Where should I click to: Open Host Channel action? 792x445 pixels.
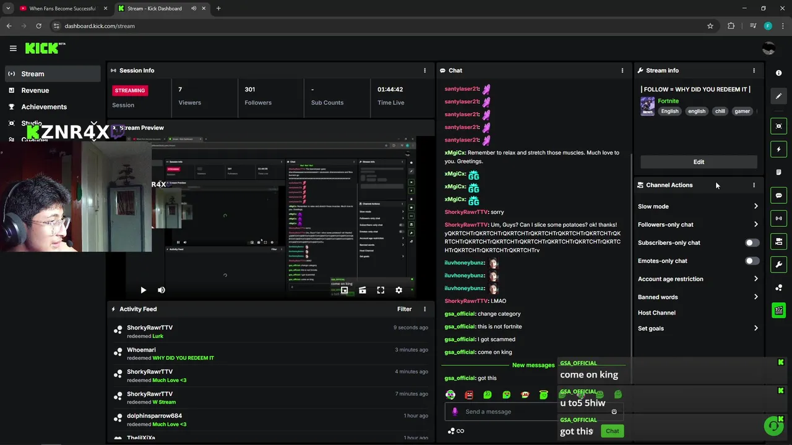[656, 313]
